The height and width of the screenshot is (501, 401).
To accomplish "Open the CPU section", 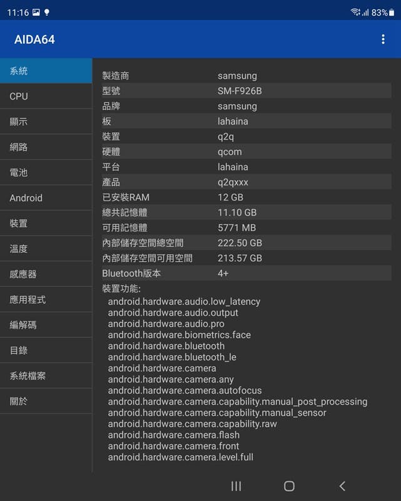I will 46,96.
